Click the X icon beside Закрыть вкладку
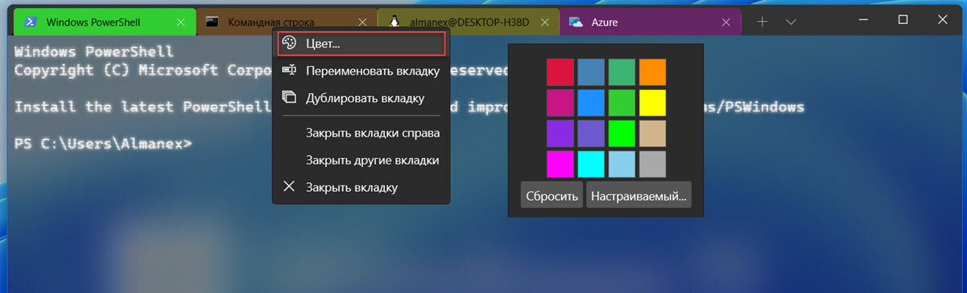The height and width of the screenshot is (293, 967). (x=290, y=186)
